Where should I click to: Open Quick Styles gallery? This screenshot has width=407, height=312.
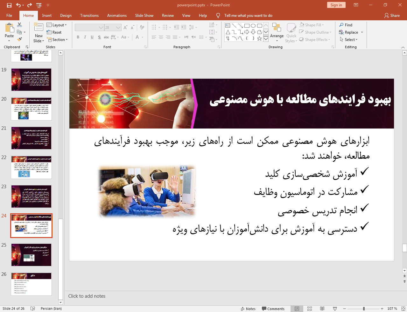(x=291, y=32)
